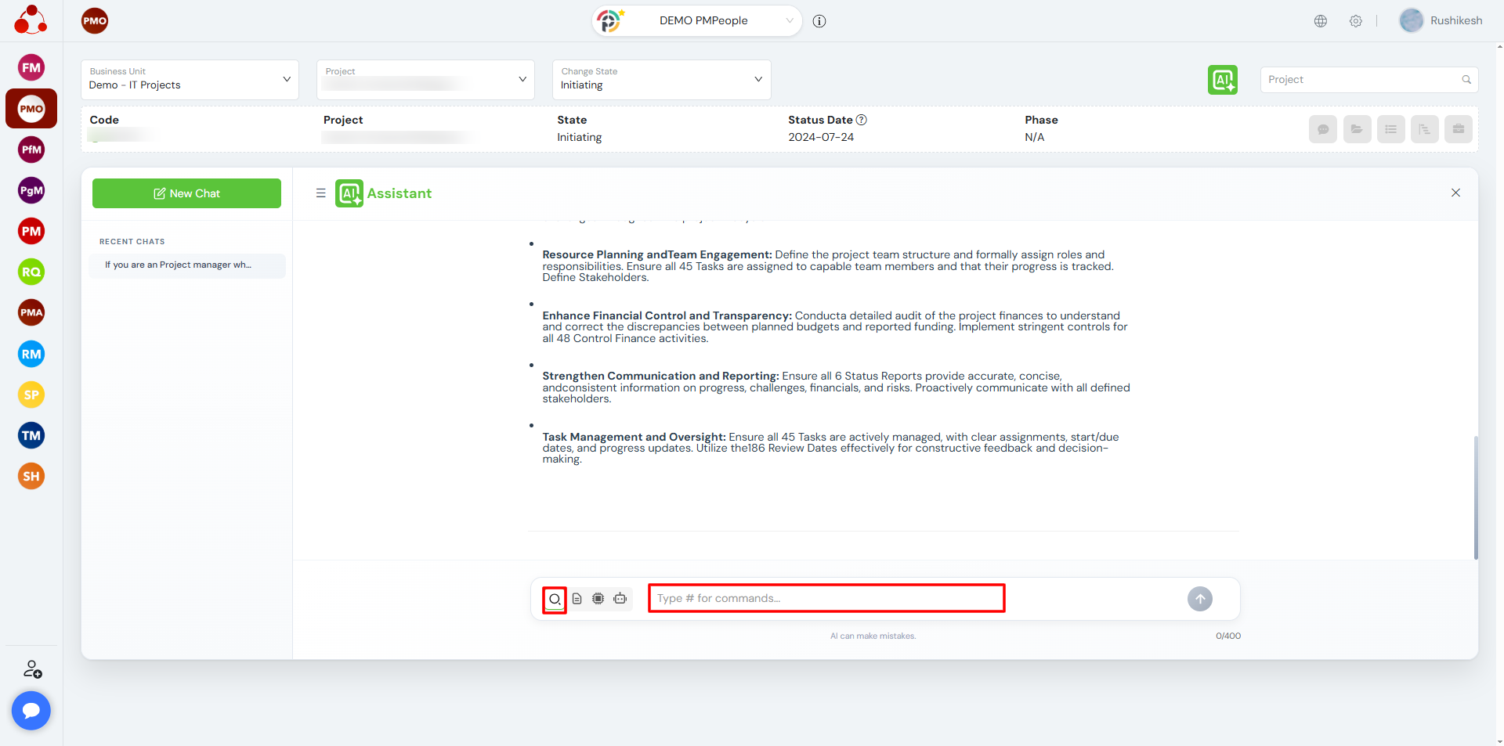Open the Rushikesh user profile menu
Image resolution: width=1504 pixels, height=746 pixels.
click(1441, 21)
